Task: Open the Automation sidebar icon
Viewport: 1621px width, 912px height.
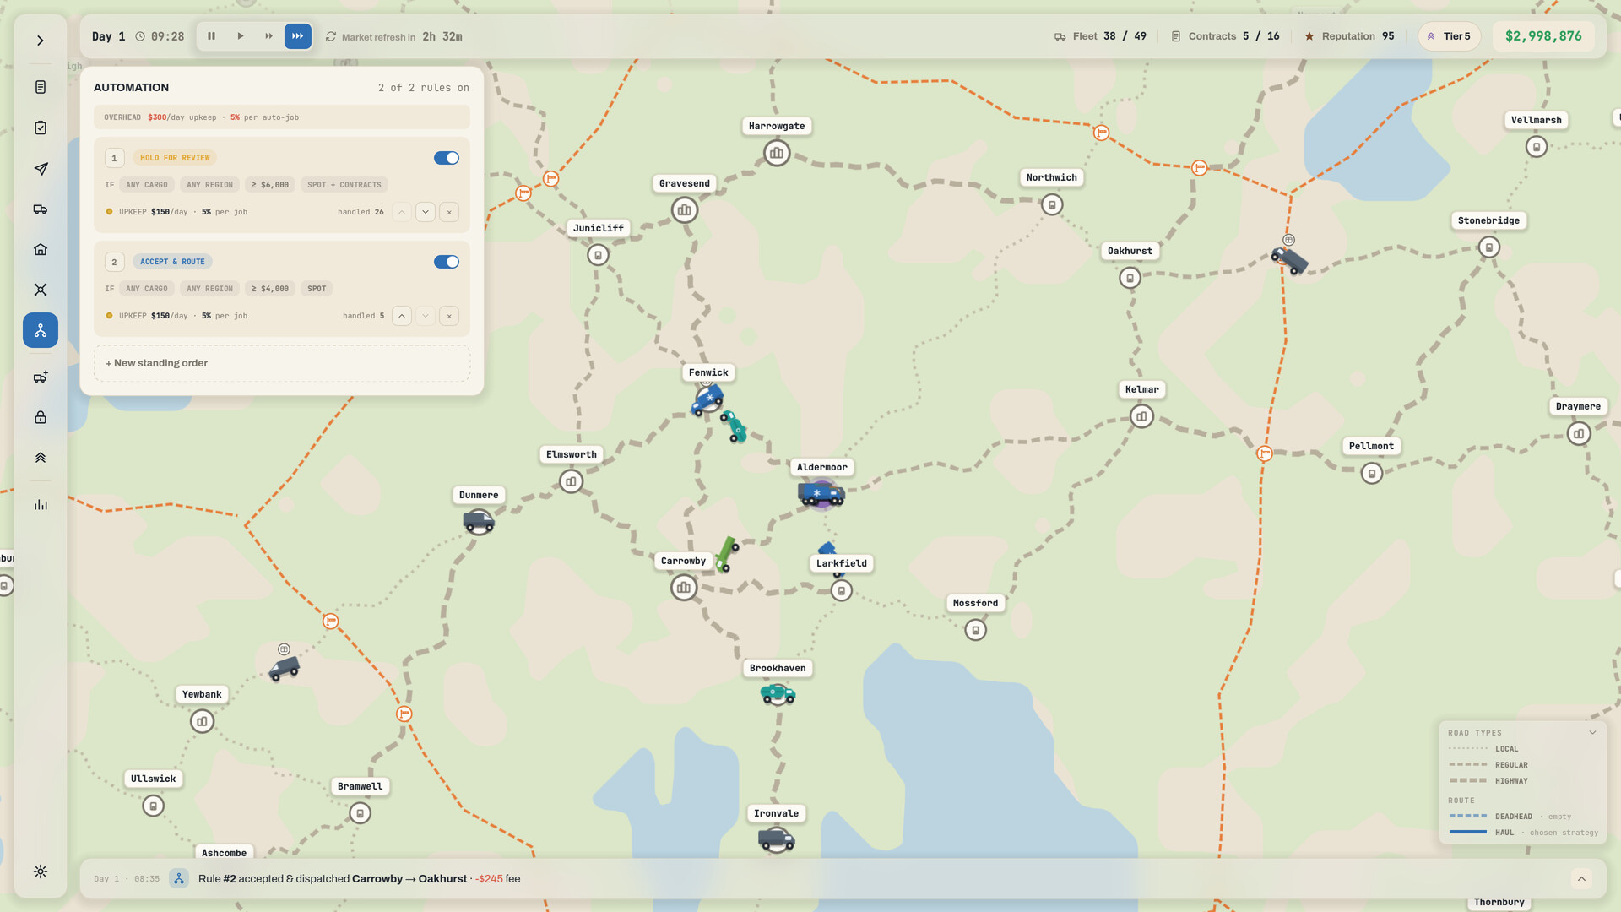Action: (x=41, y=330)
